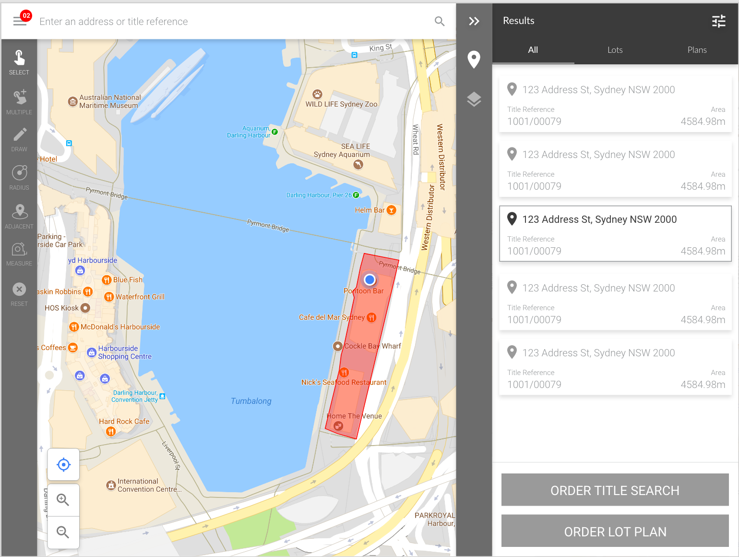The height and width of the screenshot is (557, 739).
Task: Switch to the Lots tab
Action: click(615, 50)
